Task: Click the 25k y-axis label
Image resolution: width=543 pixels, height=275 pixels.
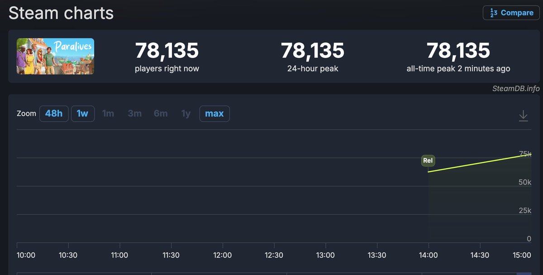Action: [x=525, y=210]
